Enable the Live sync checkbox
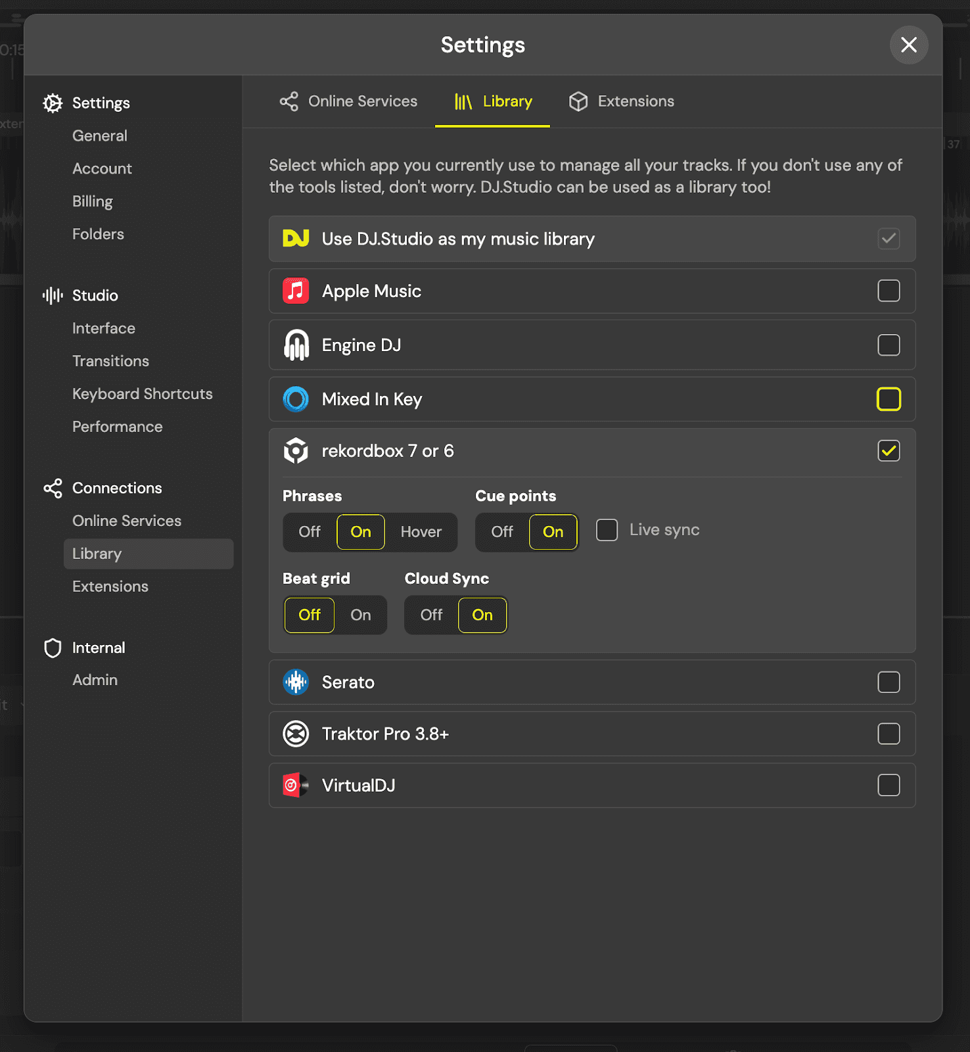The height and width of the screenshot is (1052, 970). (x=607, y=530)
